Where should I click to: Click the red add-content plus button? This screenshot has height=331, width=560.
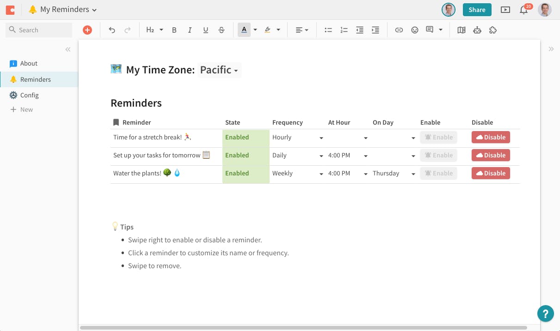pyautogui.click(x=87, y=30)
